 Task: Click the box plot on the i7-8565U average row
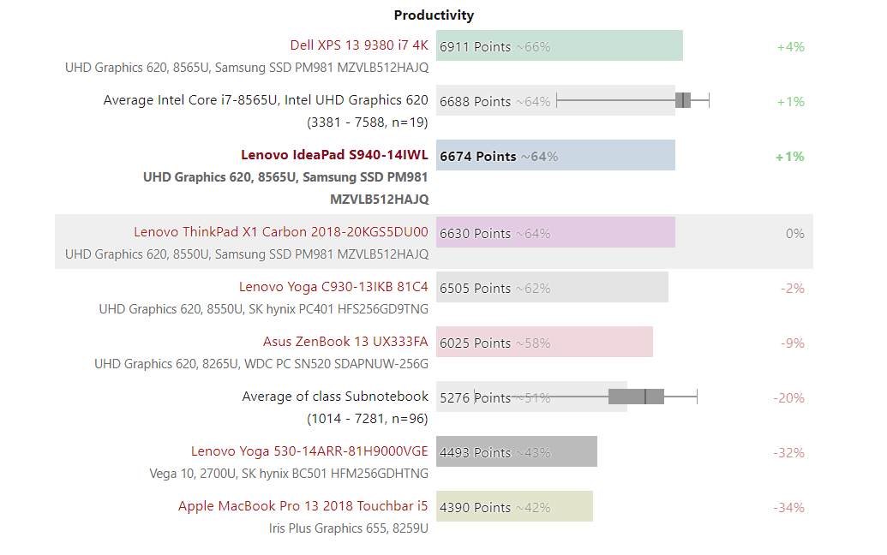click(683, 101)
